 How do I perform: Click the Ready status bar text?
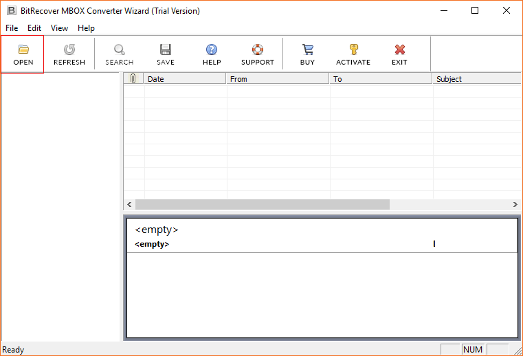(x=13, y=350)
